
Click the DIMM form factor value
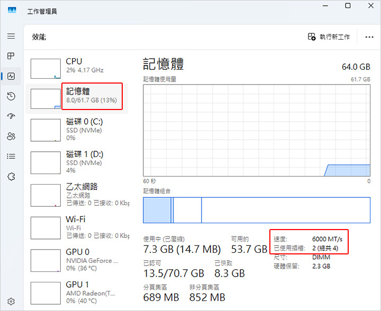tap(321, 257)
